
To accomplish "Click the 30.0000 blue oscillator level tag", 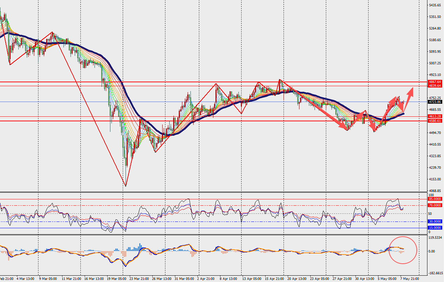I will (435, 222).
